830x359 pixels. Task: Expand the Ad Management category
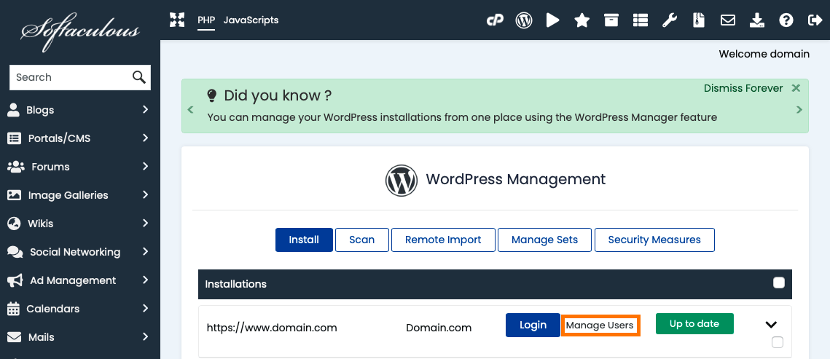pos(146,280)
